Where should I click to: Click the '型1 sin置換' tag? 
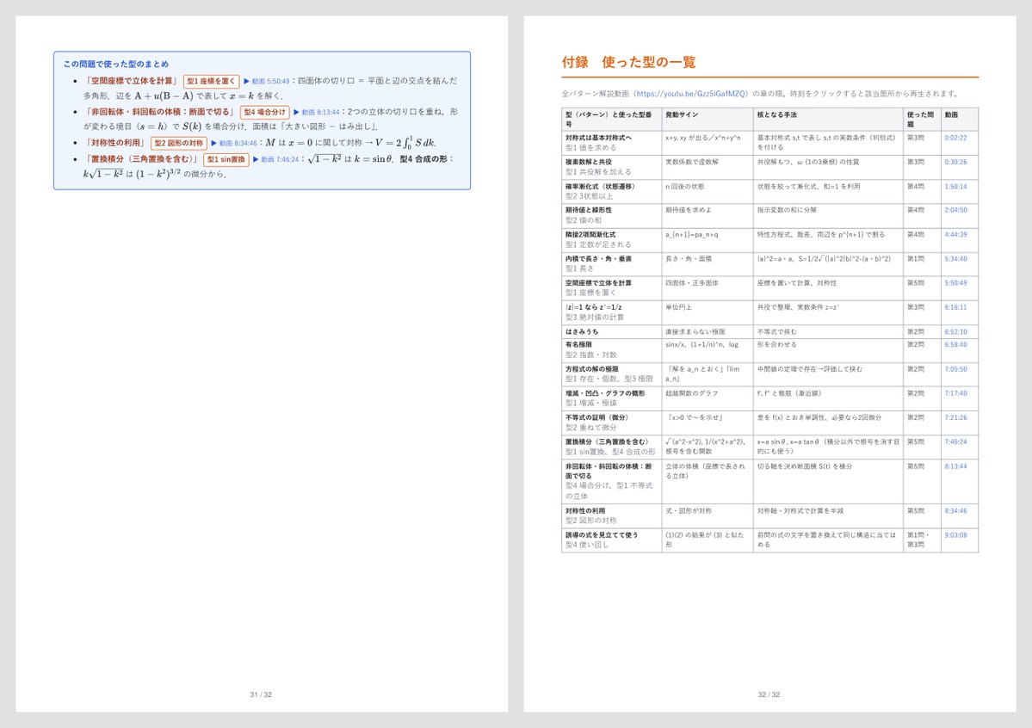[226, 159]
